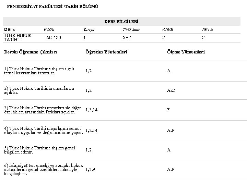Click the DERS BİLGİLERİ table title
The image size is (247, 185).
123,22
